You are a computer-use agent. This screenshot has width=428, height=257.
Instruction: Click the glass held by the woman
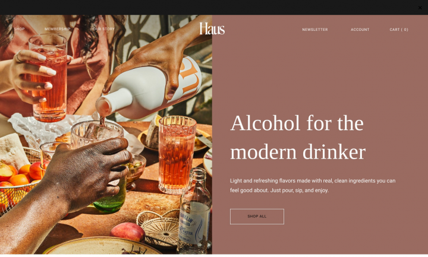(x=49, y=78)
